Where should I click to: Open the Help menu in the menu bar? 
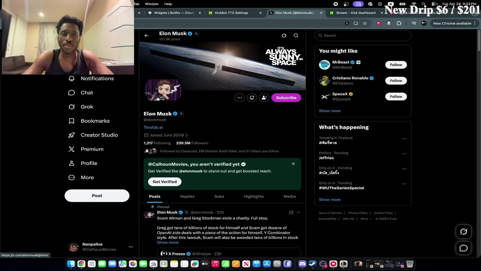click(x=168, y=4)
